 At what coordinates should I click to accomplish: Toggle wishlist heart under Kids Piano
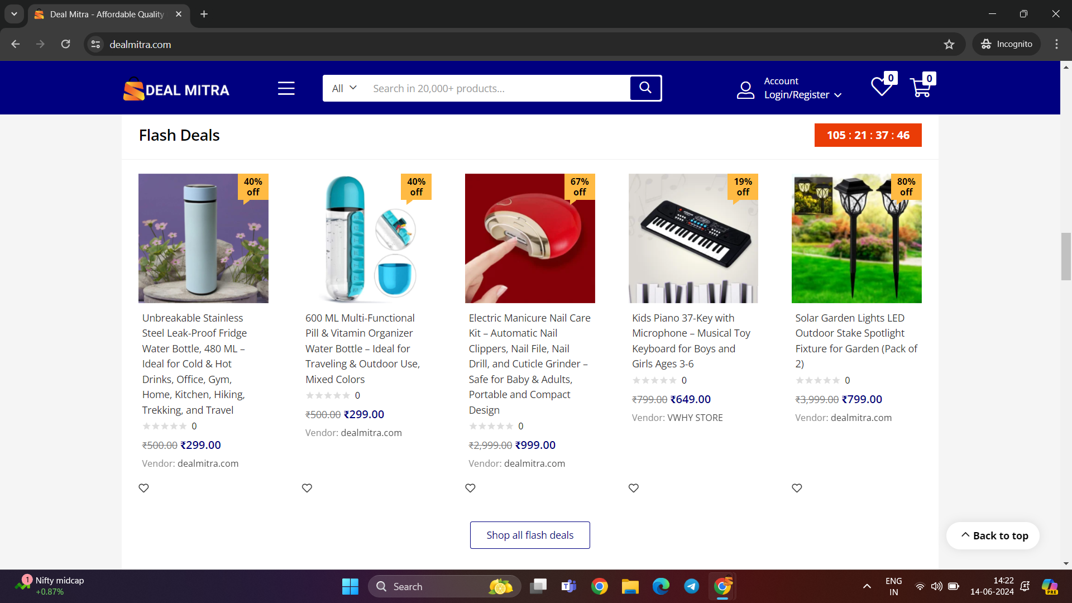point(633,488)
